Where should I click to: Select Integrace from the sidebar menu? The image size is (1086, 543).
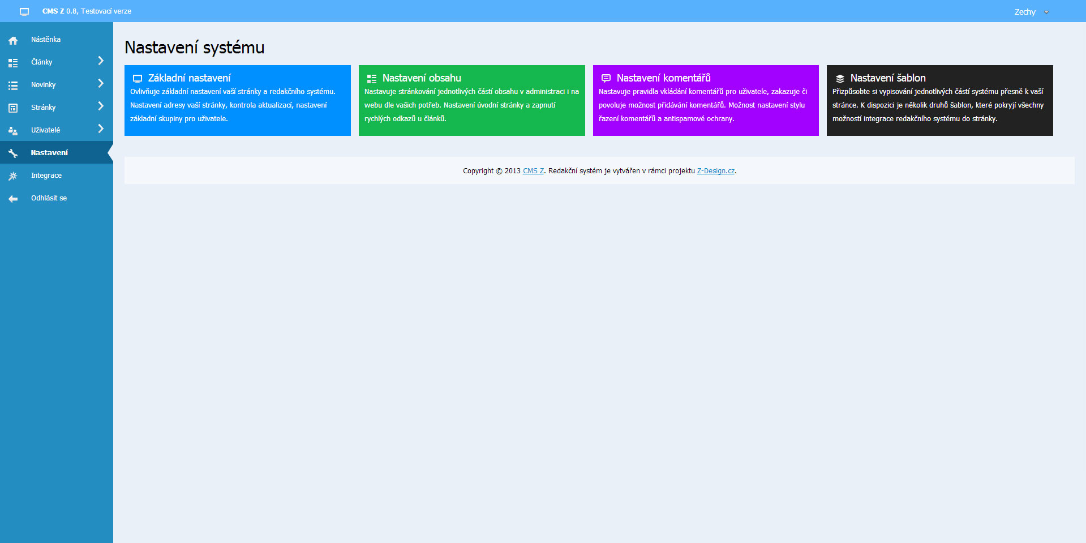[x=46, y=176]
